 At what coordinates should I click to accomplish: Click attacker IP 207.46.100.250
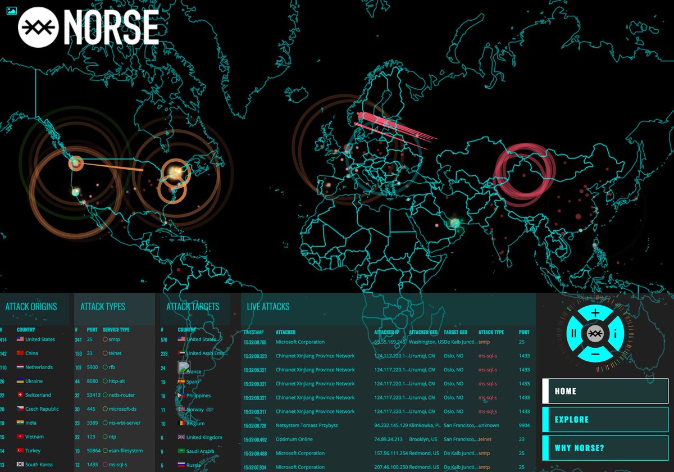point(391,467)
